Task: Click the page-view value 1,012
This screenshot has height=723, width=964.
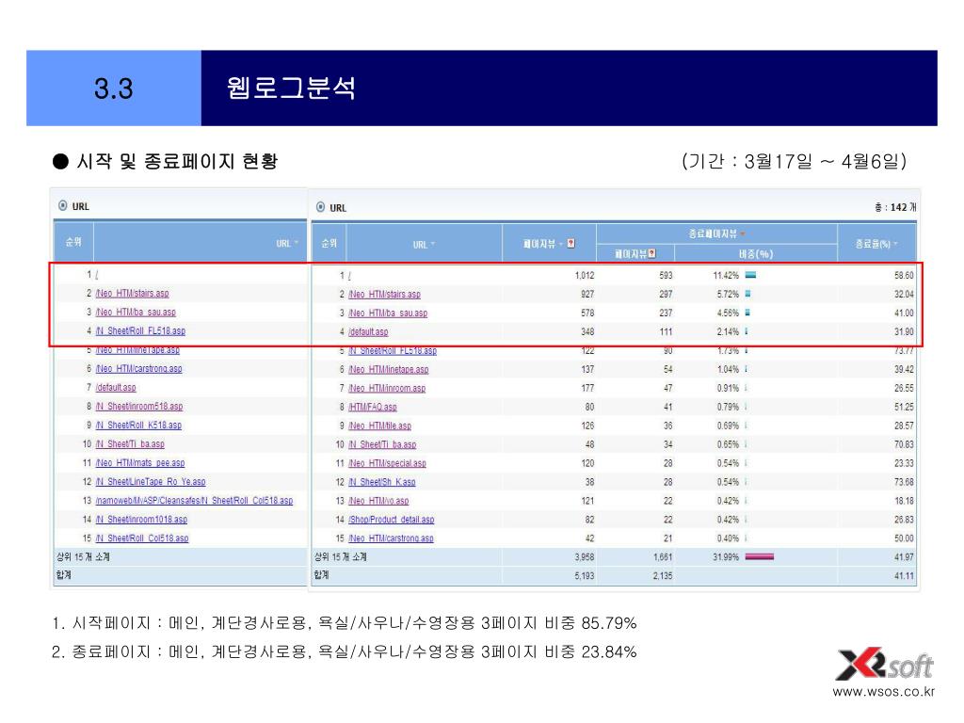Action: pos(584,276)
